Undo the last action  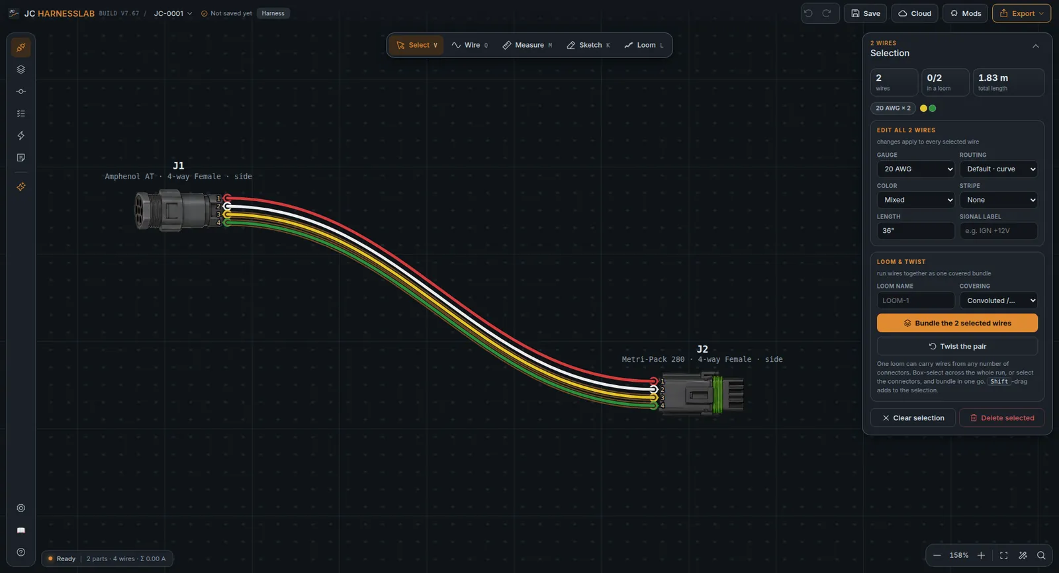[x=809, y=13]
